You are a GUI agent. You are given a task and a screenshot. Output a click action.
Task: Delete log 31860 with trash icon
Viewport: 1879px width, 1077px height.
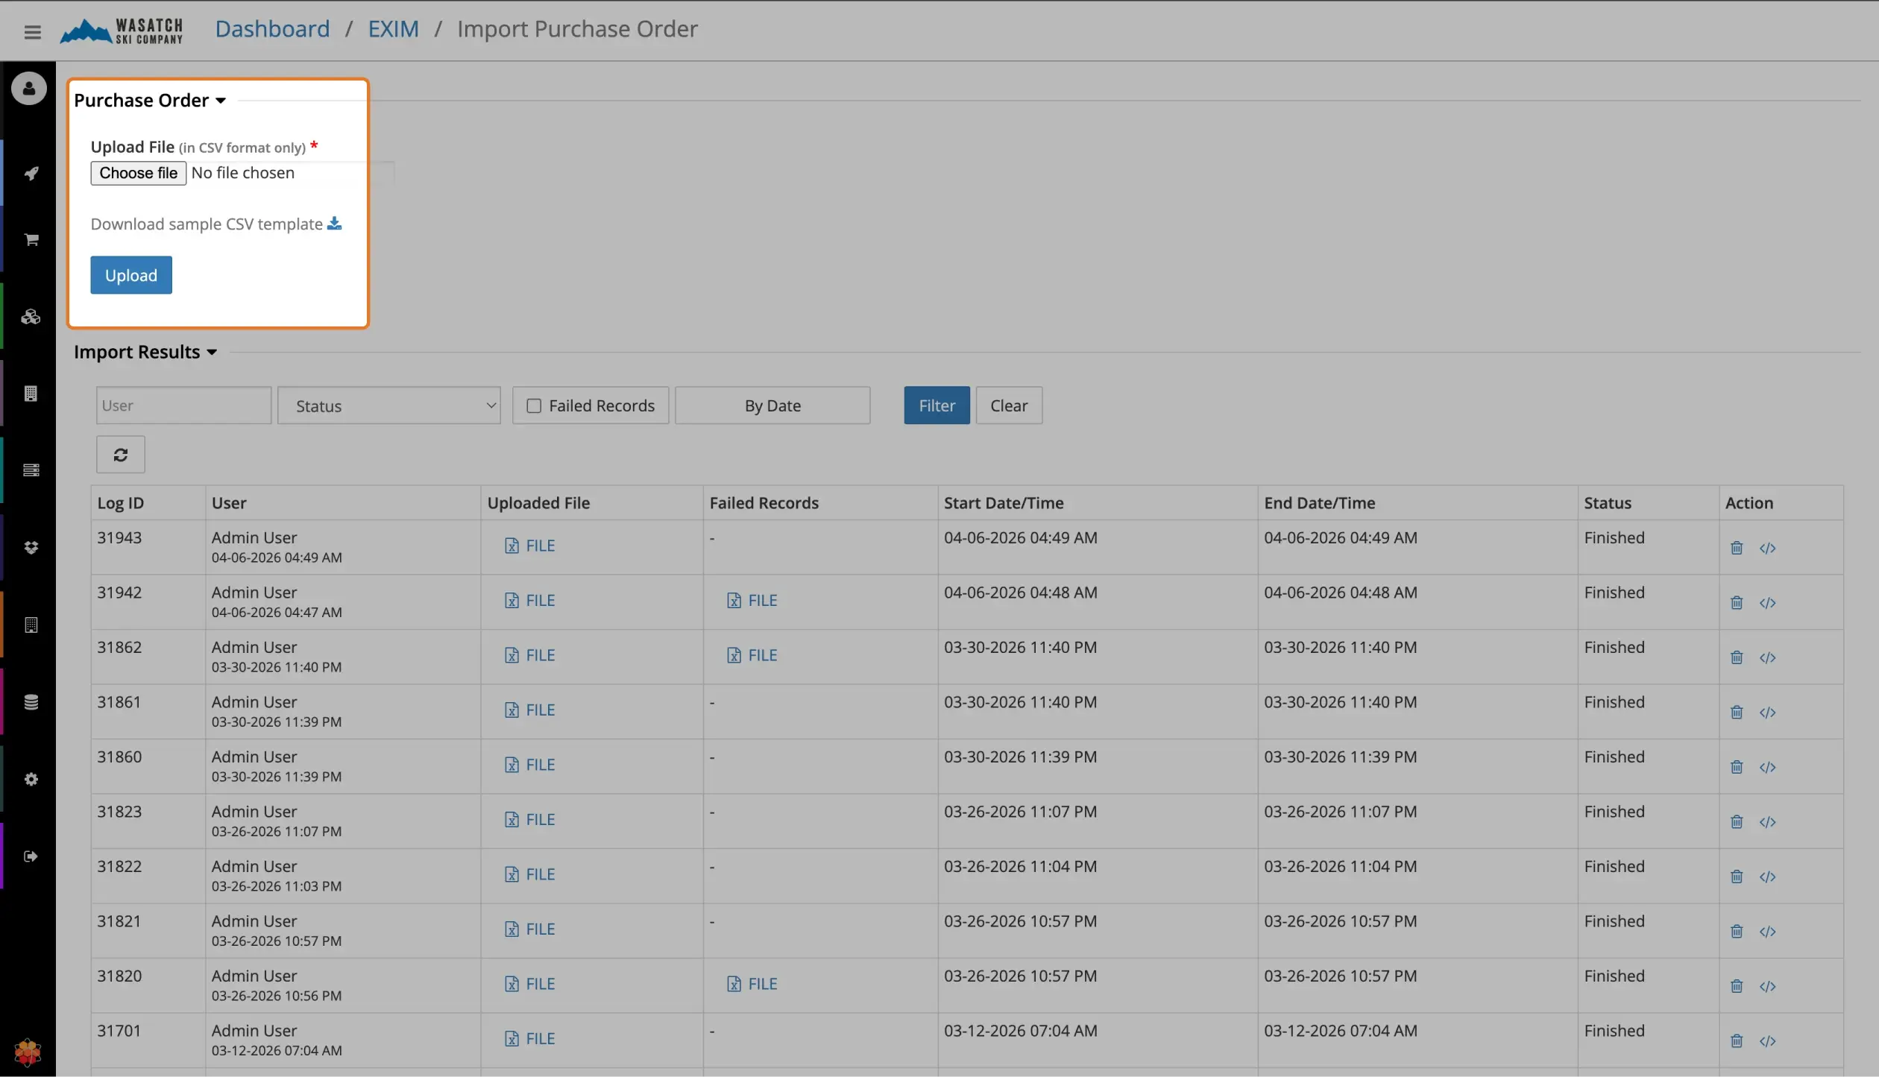(1737, 767)
